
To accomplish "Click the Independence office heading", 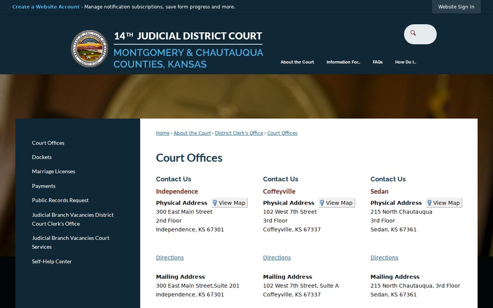I will pos(177,191).
